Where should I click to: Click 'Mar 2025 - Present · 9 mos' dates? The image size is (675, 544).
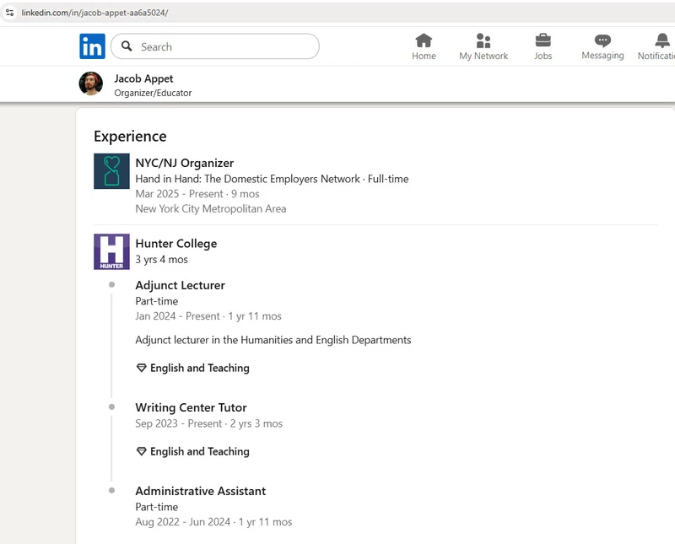tap(197, 194)
